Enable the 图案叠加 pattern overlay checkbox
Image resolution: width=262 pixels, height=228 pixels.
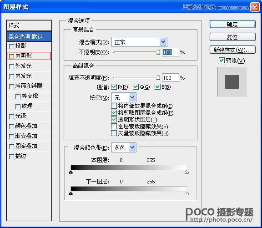11,147
